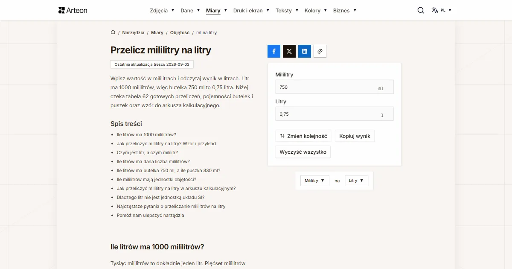The width and height of the screenshot is (512, 269).
Task: Copy page link icon
Action: click(320, 51)
